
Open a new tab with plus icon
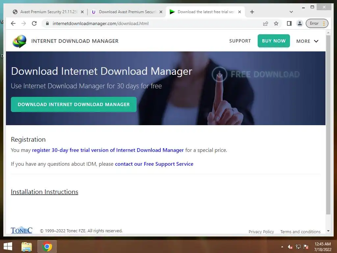click(x=252, y=12)
